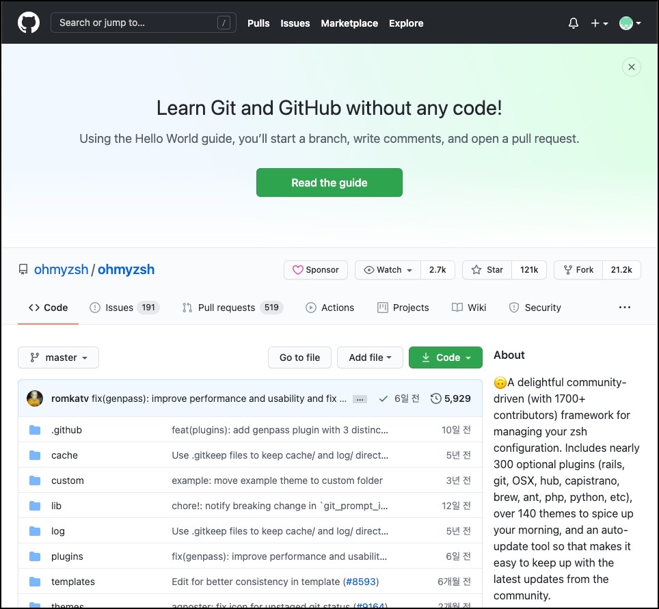Viewport: 659px width, 609px height.
Task: Star the repository
Action: tap(487, 270)
